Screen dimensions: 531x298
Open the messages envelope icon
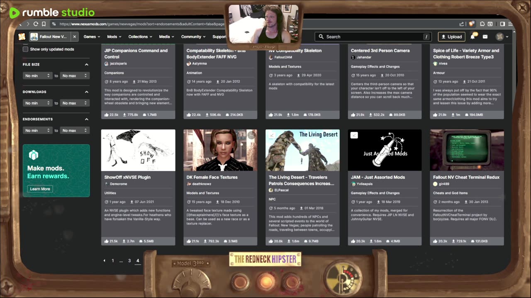tap(485, 36)
